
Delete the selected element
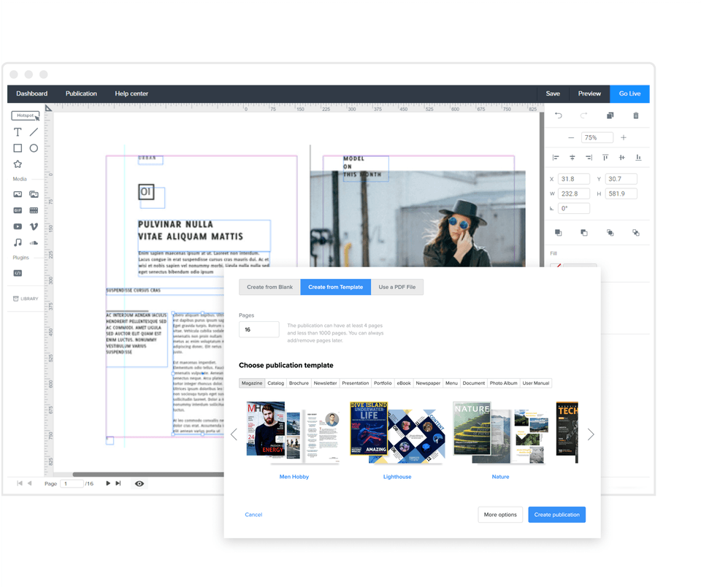(636, 115)
